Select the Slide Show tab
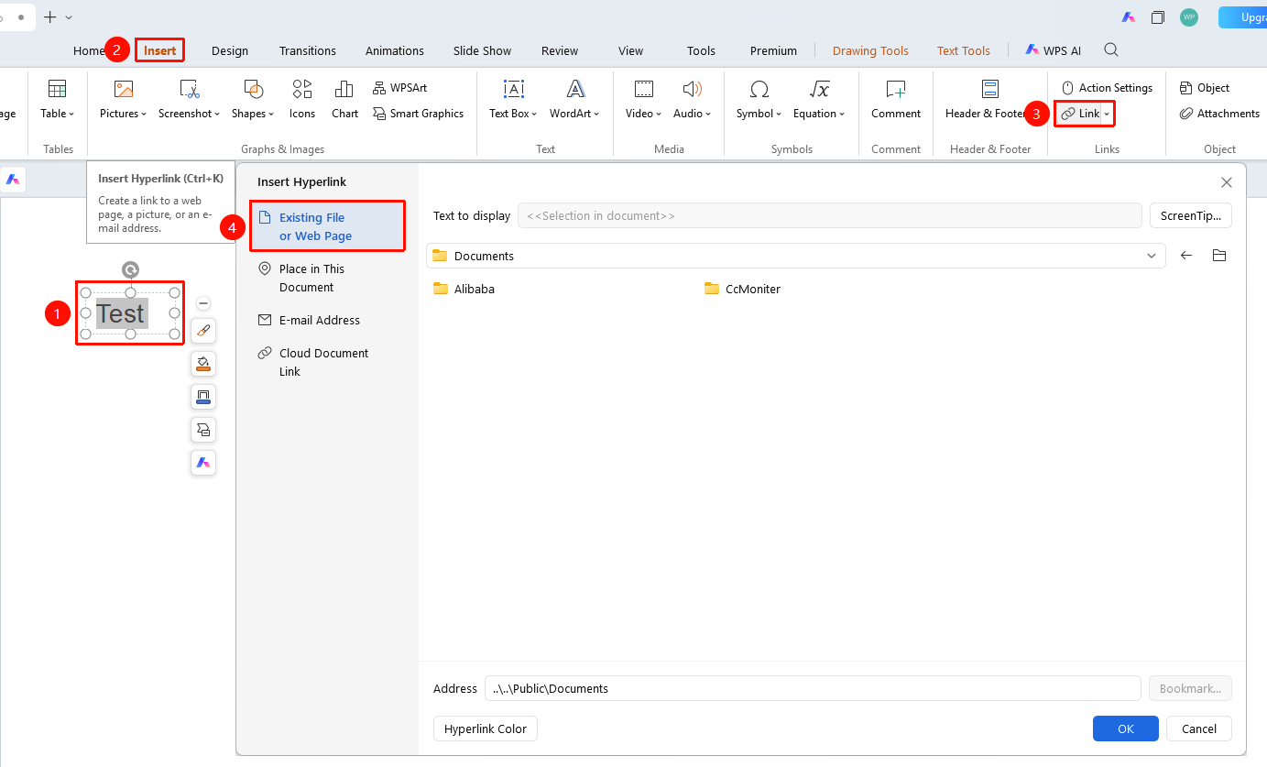Viewport: 1267px width, 767px height. (x=483, y=50)
